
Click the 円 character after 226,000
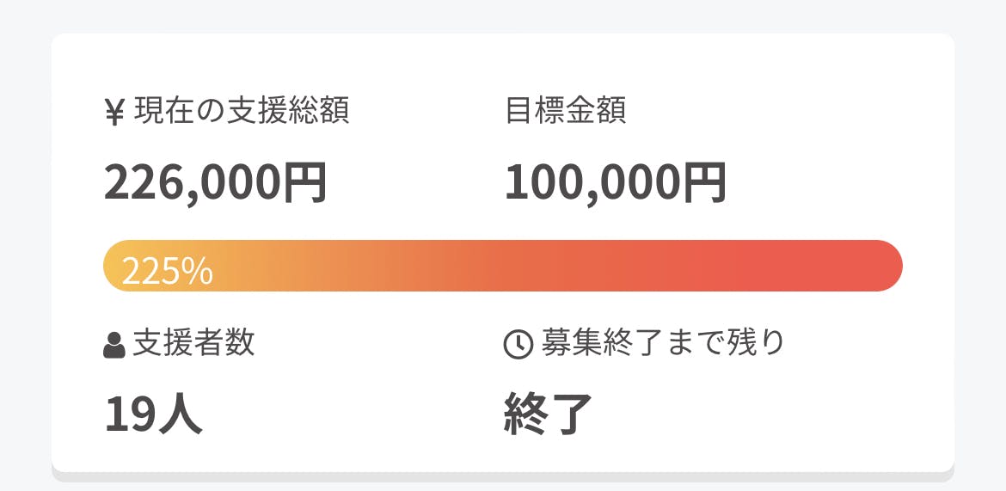(x=304, y=182)
